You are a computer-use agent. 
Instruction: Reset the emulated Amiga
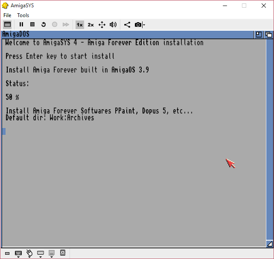pyautogui.click(x=44, y=25)
